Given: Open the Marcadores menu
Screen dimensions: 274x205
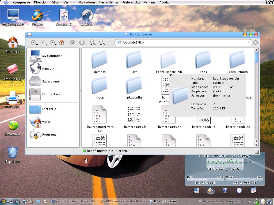Looking at the screenshot, I should point(87,2).
